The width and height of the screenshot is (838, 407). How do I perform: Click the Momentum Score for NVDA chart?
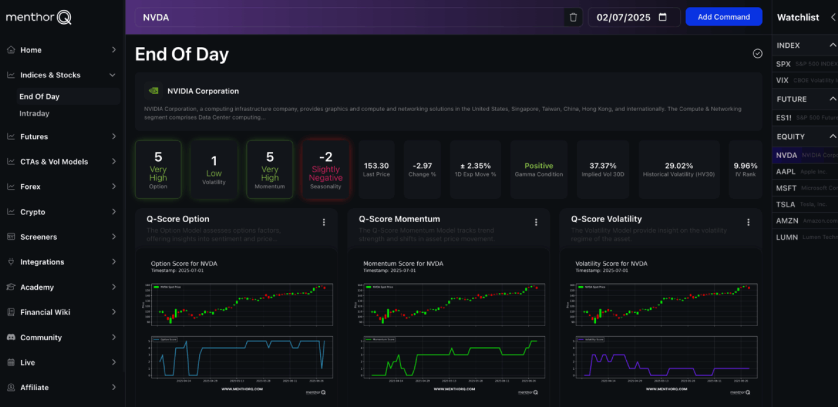click(449, 327)
